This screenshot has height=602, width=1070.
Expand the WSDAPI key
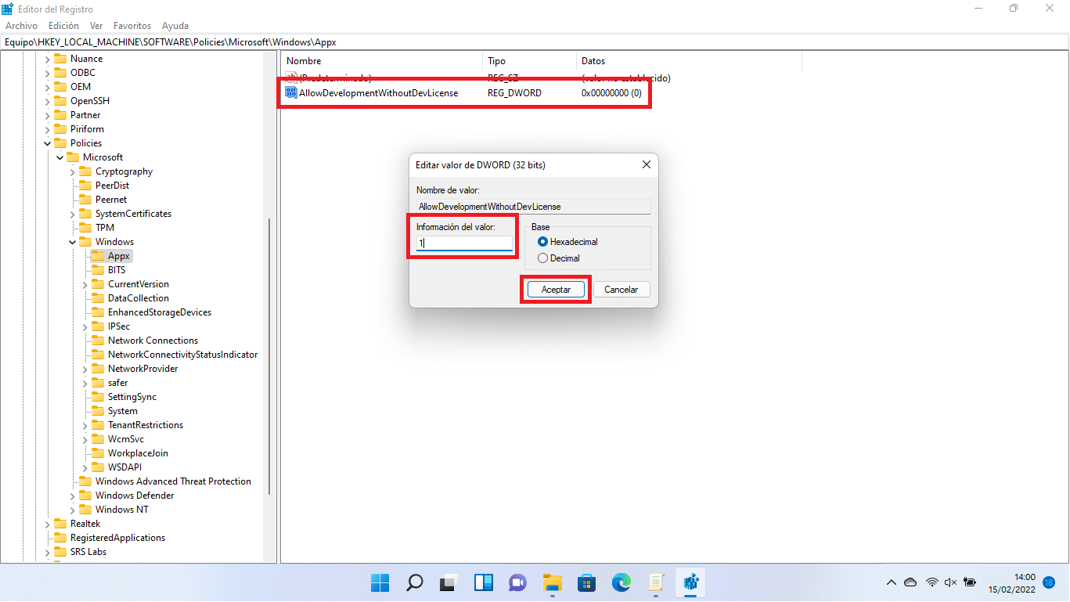click(x=85, y=467)
